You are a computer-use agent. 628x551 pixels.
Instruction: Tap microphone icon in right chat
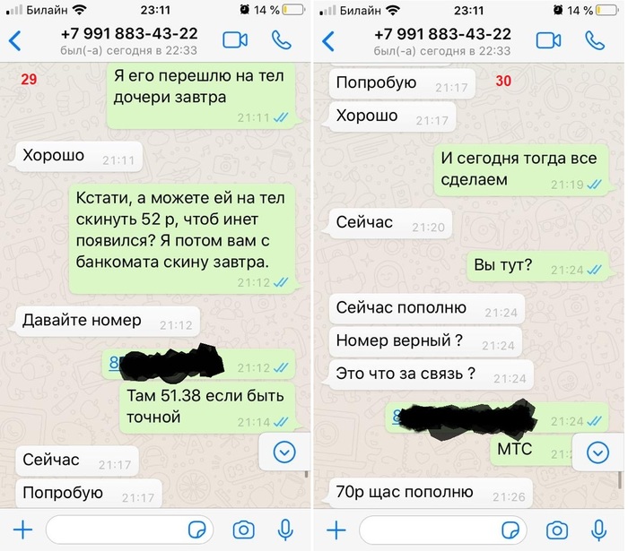(x=599, y=530)
